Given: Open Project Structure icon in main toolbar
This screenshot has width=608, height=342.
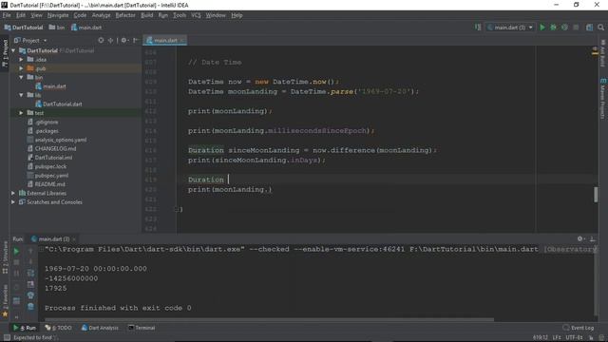Looking at the screenshot, I should click(589, 28).
